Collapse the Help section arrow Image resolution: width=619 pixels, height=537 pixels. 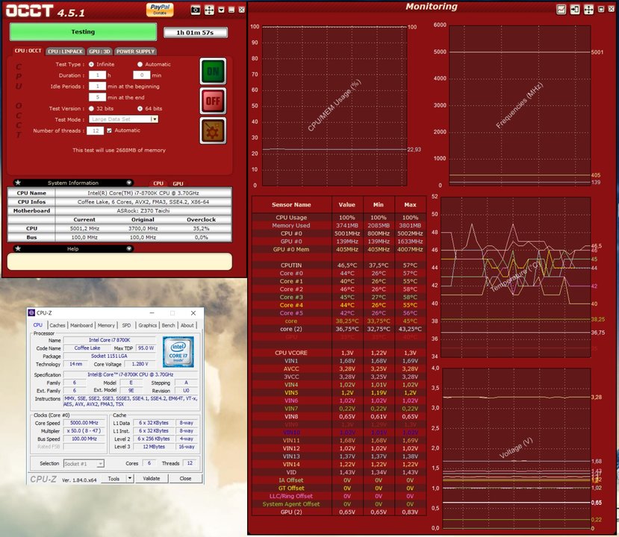tap(128, 248)
